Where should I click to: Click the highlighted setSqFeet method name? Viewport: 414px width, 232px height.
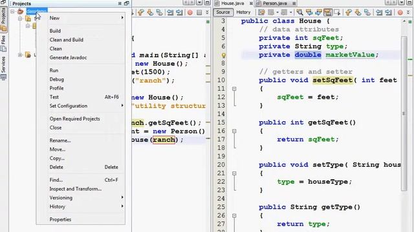(x=332, y=80)
